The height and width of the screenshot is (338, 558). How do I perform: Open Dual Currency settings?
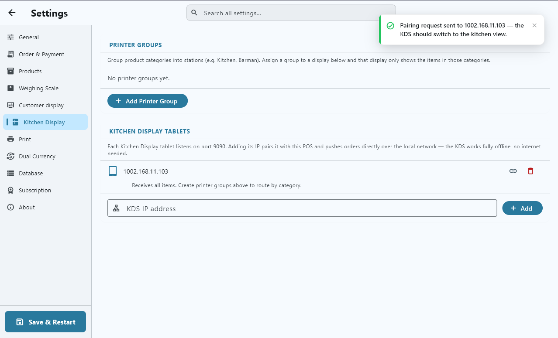coord(45,156)
